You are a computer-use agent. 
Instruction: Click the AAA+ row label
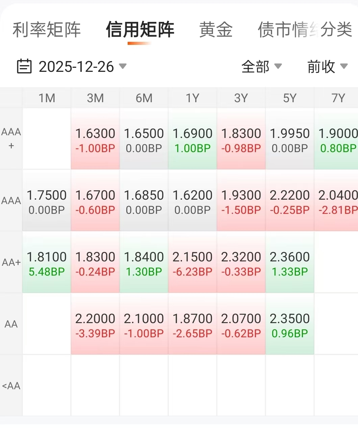pos(11,139)
